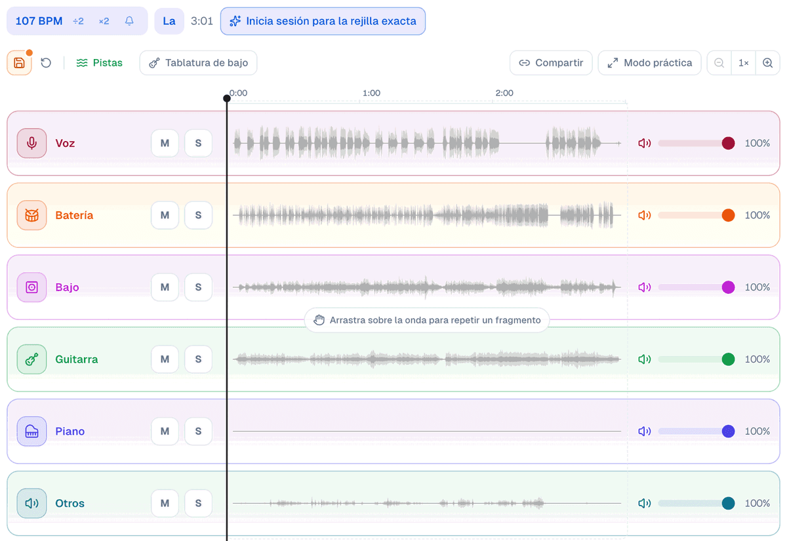Solo the Guitarra track

click(198, 359)
